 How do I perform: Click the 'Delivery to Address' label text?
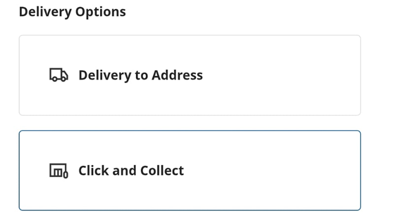pos(140,75)
